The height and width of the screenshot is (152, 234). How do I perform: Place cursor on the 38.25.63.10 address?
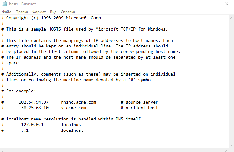[x=35, y=108]
